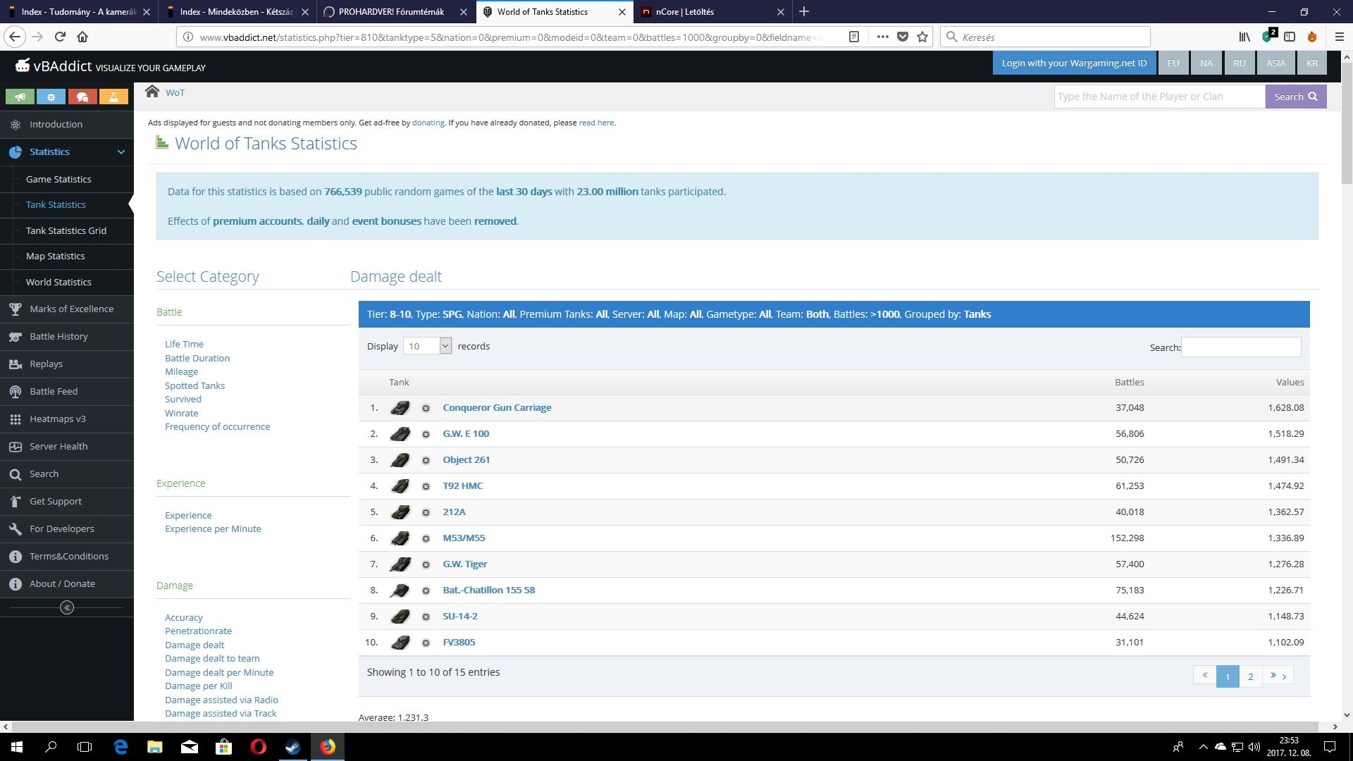Screen dimensions: 1353x761
Task: Open the Display records count dropdown
Action: point(427,346)
